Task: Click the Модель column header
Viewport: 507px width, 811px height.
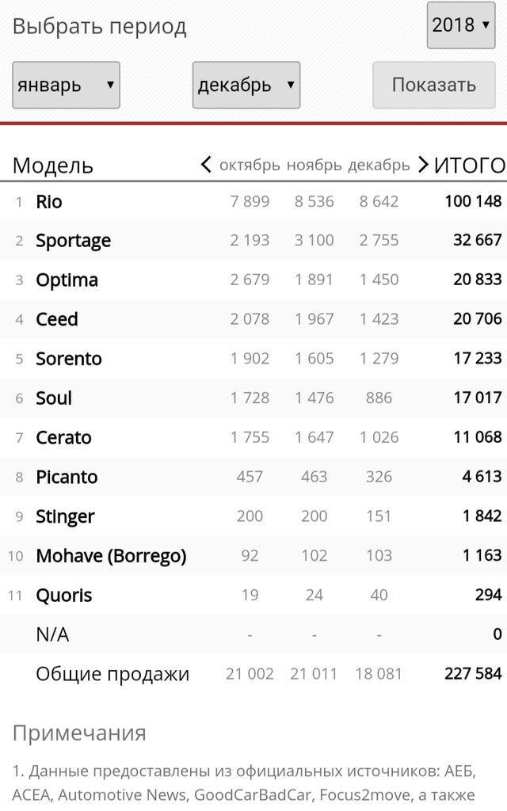Action: pyautogui.click(x=53, y=166)
